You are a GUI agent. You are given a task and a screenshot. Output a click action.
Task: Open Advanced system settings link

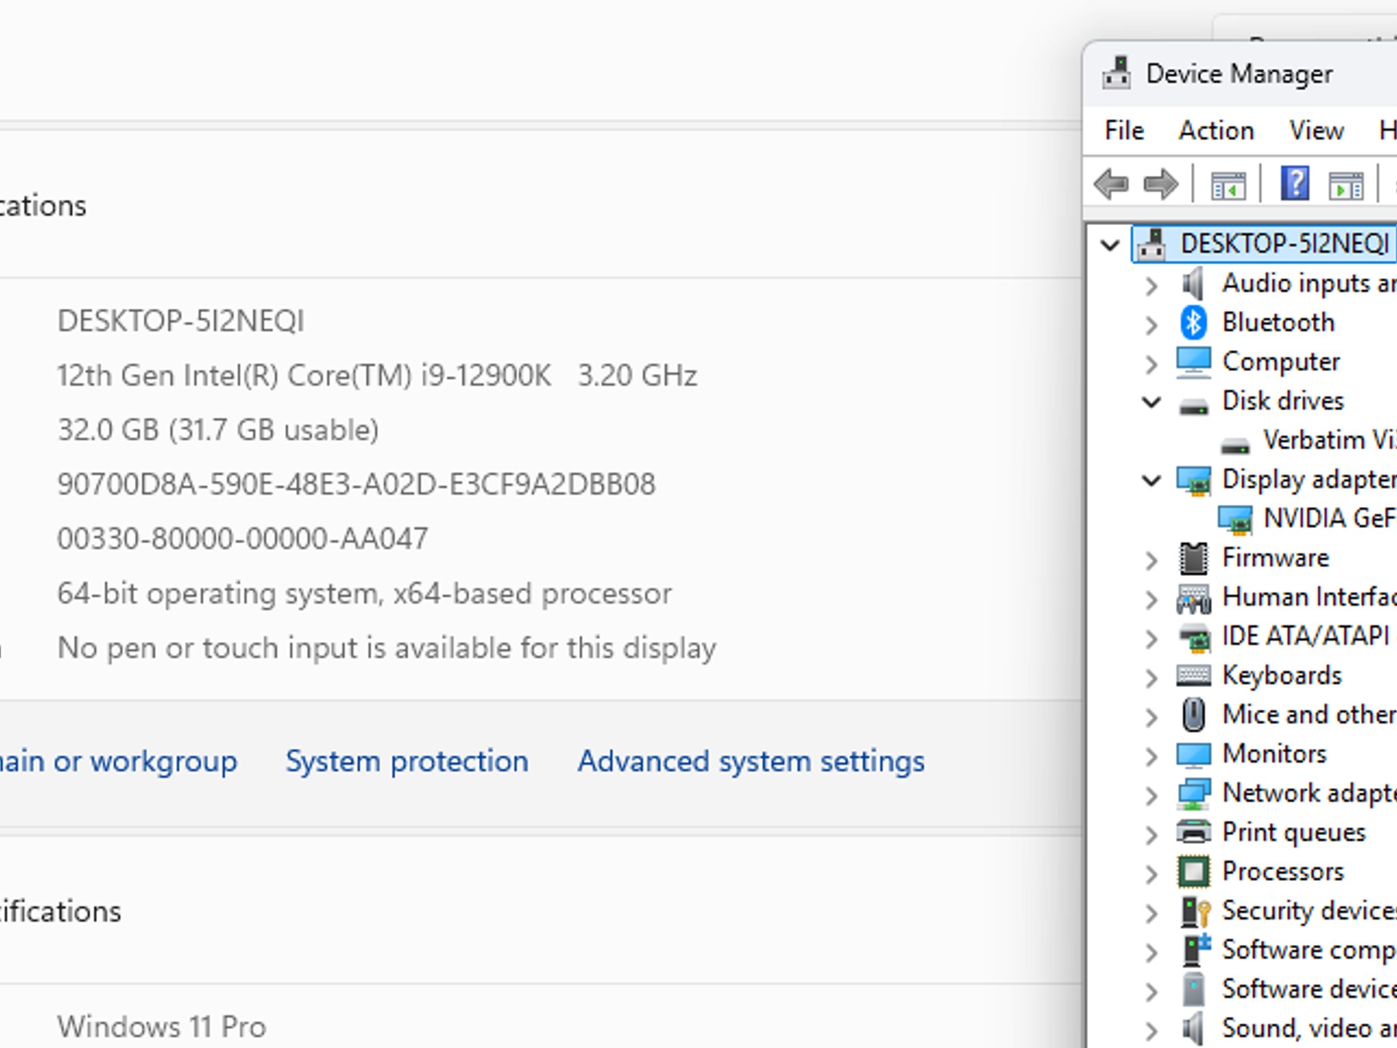click(751, 761)
